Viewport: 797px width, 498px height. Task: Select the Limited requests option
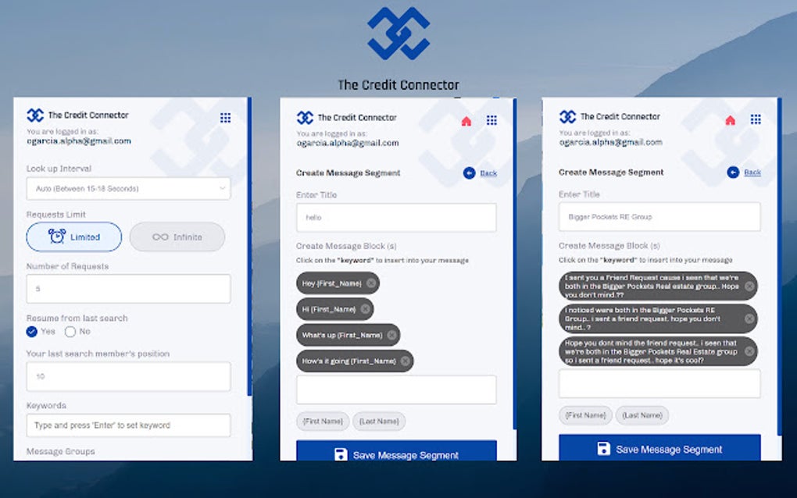pyautogui.click(x=74, y=237)
